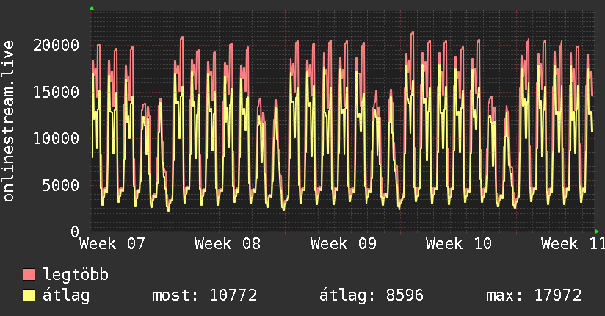Click the átlag: 8596 statistic
605x316 pixels.
point(372,295)
